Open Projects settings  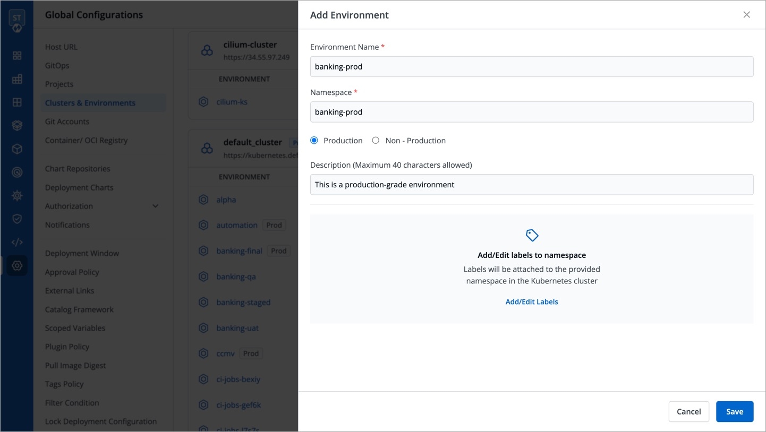click(x=59, y=84)
